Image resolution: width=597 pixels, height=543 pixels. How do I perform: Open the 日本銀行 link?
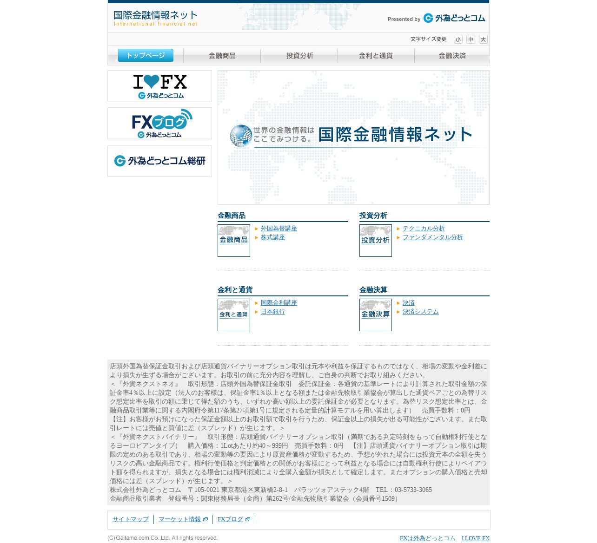[x=273, y=312]
